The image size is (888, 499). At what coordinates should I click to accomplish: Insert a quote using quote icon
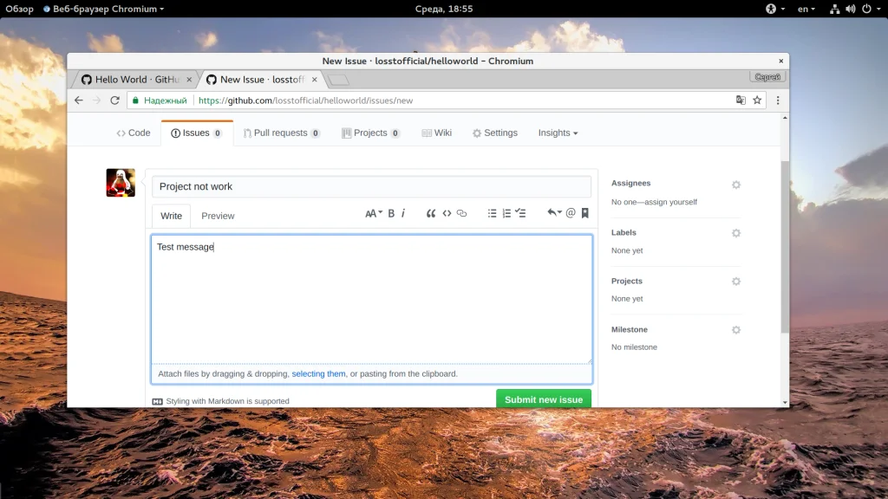click(x=431, y=213)
